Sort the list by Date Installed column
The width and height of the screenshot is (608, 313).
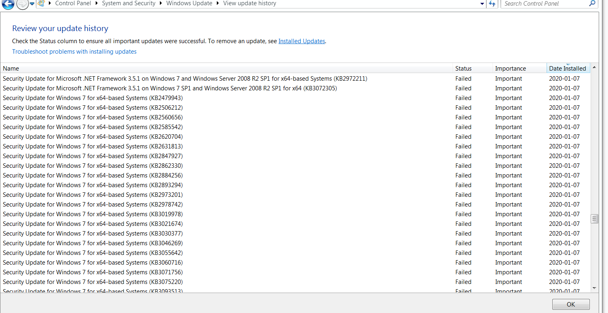[568, 69]
